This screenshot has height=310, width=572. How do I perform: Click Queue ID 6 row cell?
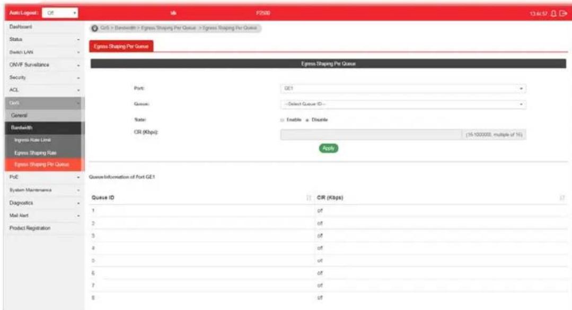(x=203, y=273)
